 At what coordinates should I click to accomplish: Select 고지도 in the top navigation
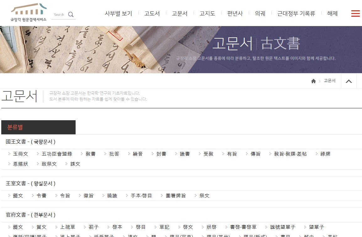point(207,13)
